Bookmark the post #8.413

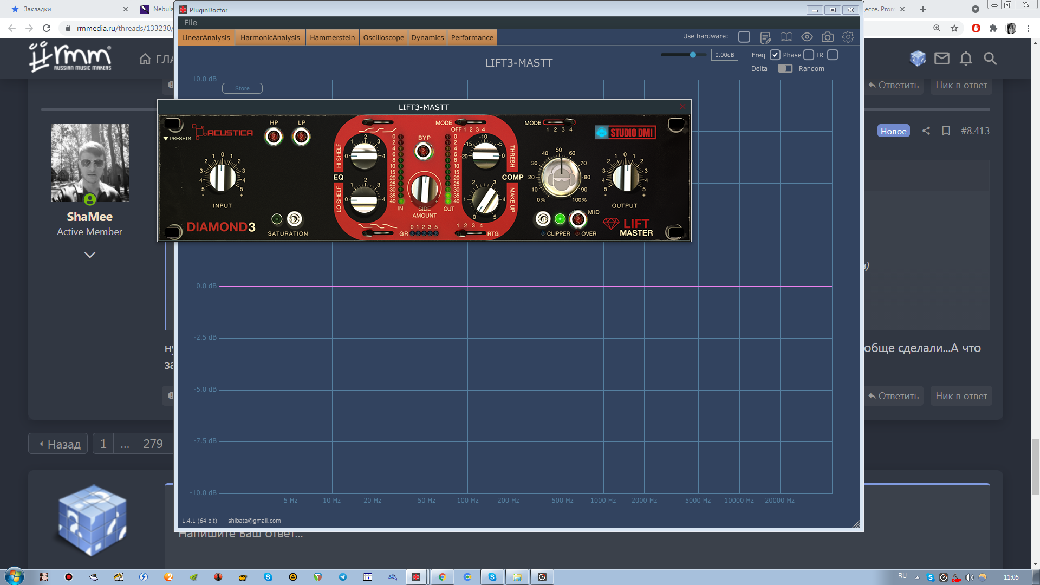click(946, 131)
